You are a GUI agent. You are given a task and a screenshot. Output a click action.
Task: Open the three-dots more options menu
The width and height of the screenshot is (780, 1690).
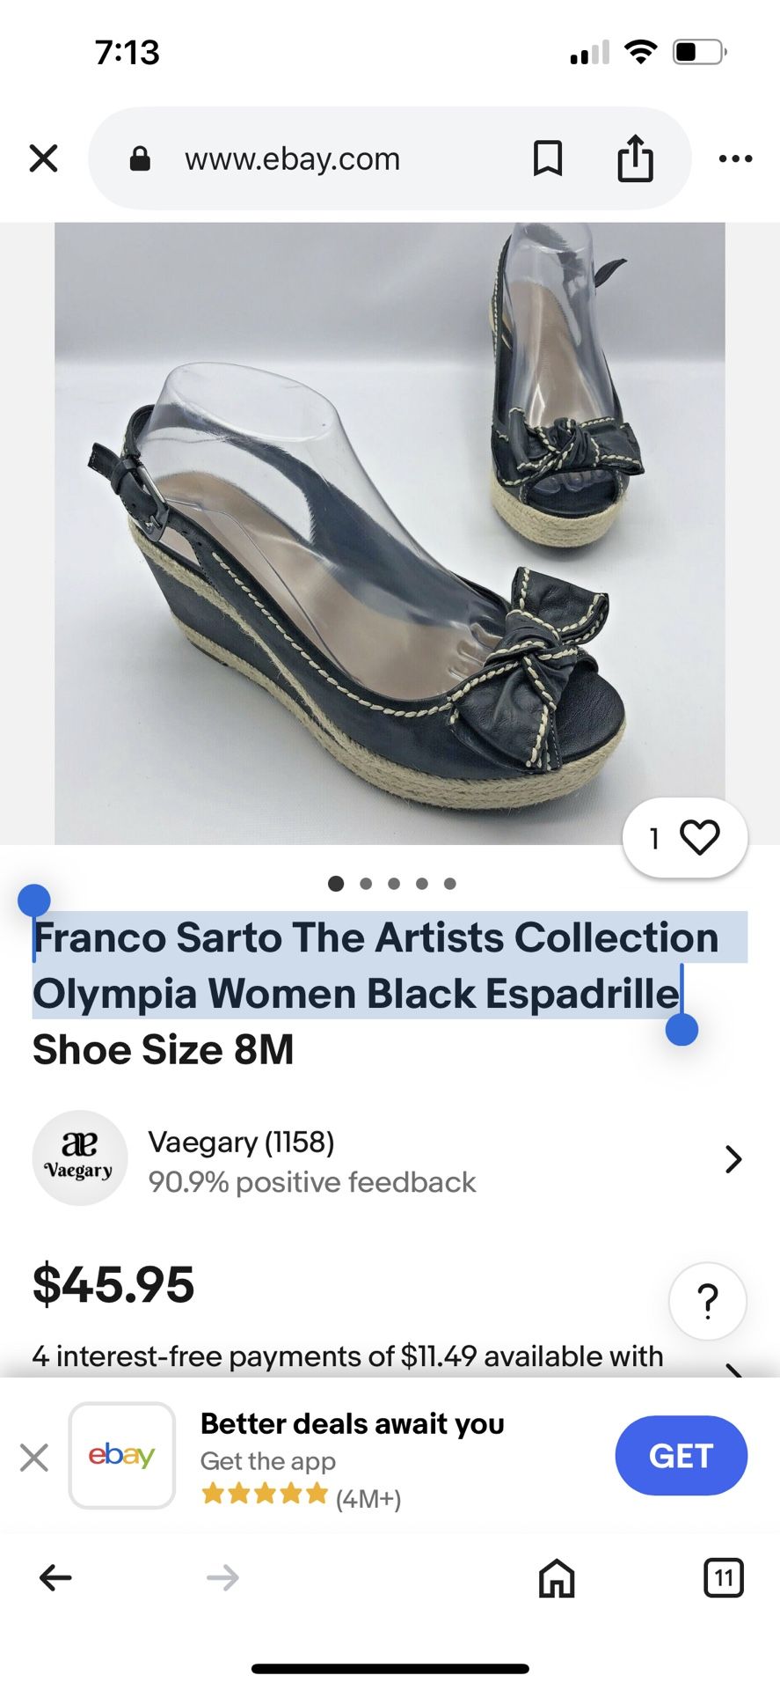click(x=735, y=158)
